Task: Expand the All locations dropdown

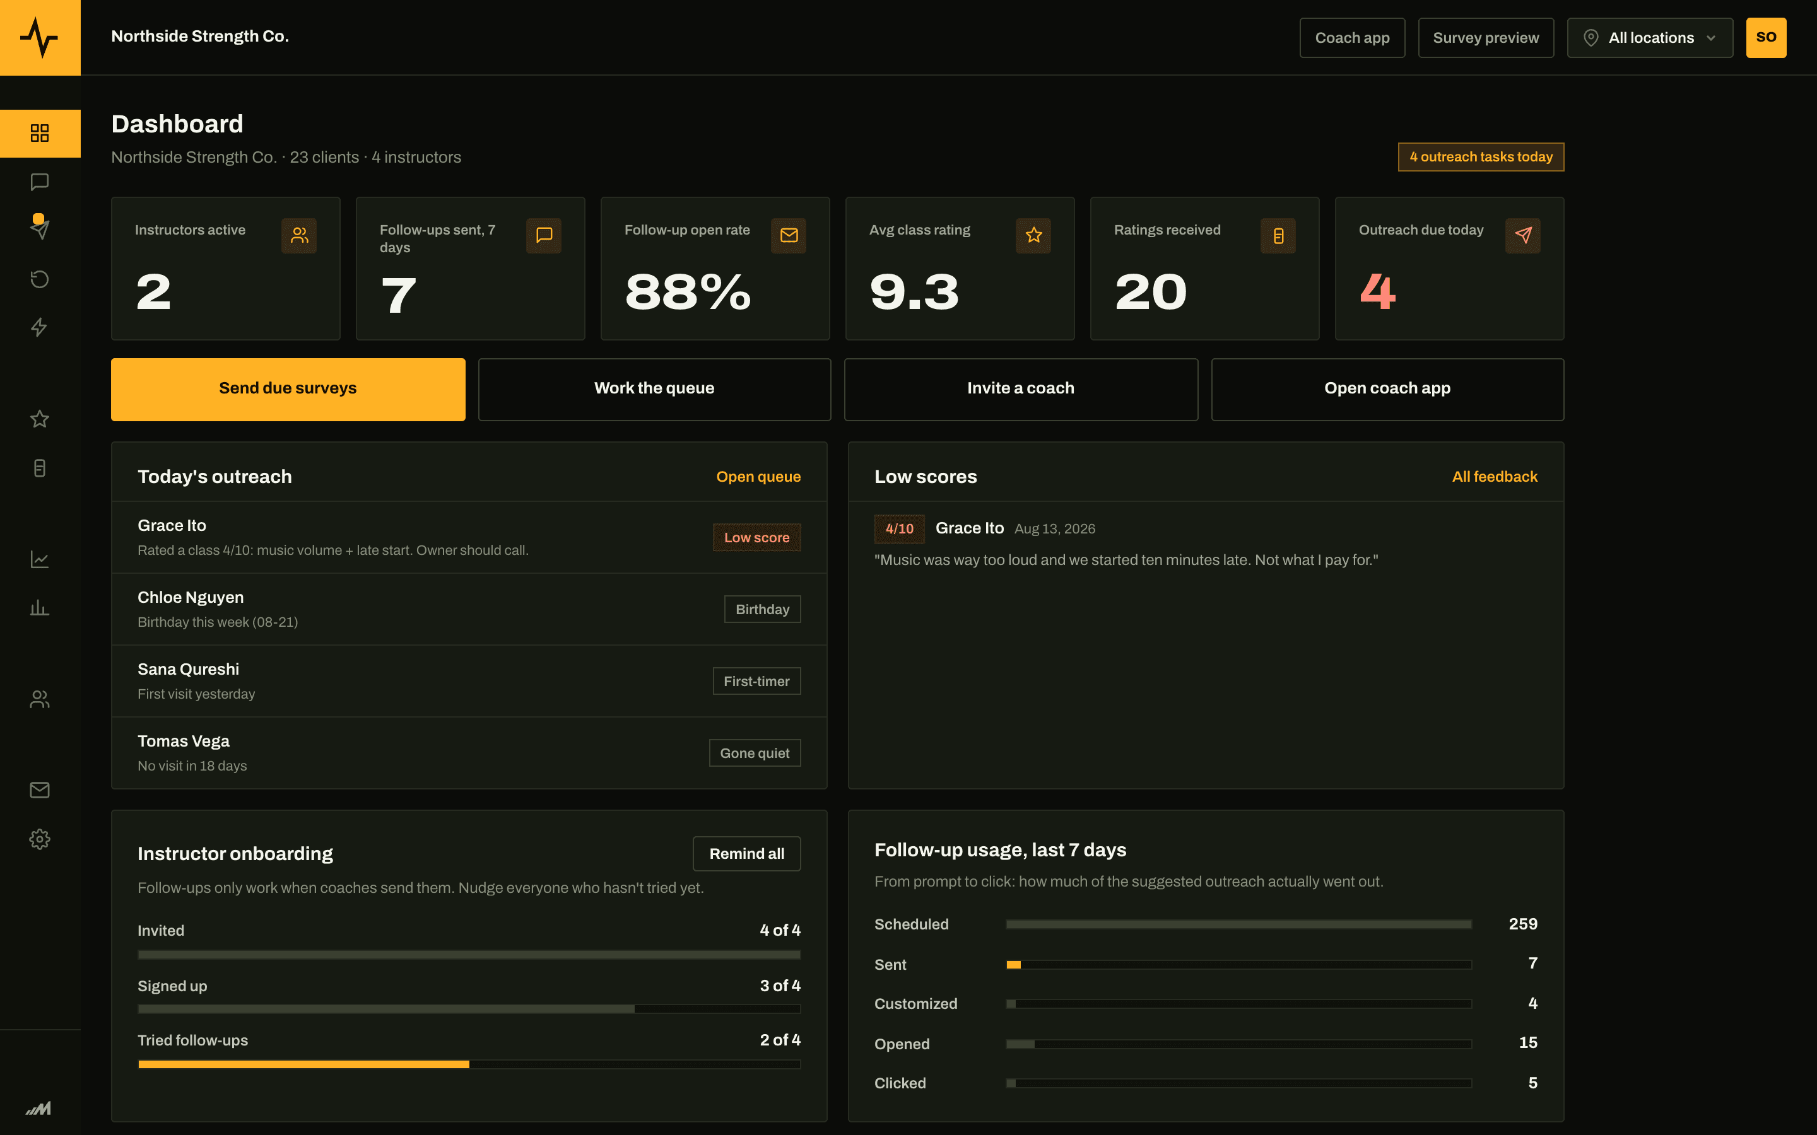Action: 1650,38
